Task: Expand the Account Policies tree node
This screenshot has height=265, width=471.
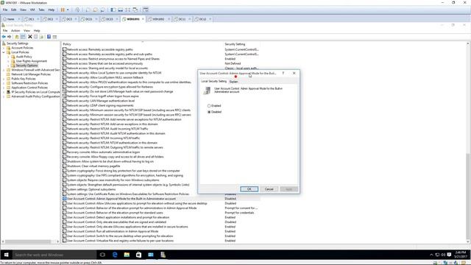Action: click(x=4, y=48)
